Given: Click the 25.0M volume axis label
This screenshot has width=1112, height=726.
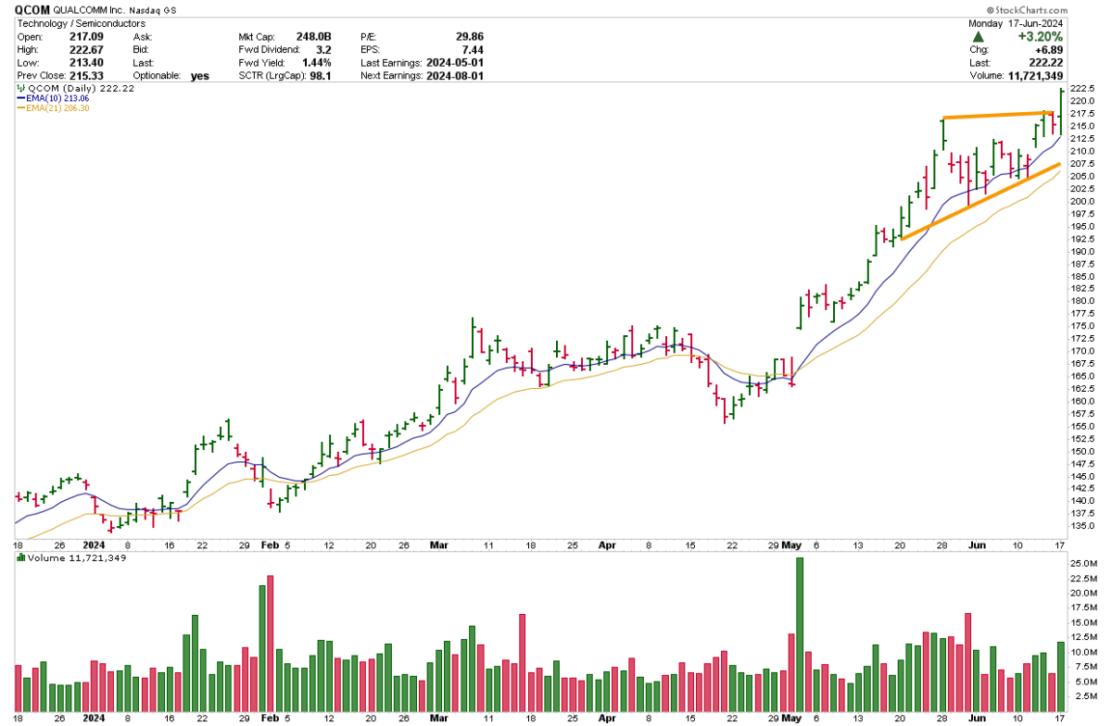Looking at the screenshot, I should coord(1082,564).
